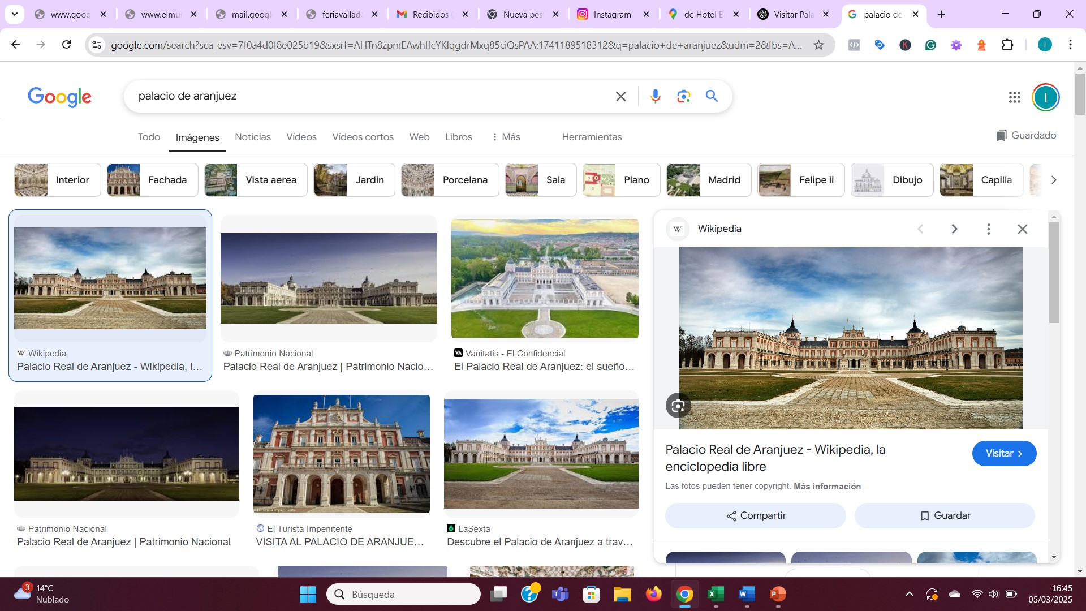The width and height of the screenshot is (1086, 611).
Task: Go back to the previous page
Action: click(16, 44)
